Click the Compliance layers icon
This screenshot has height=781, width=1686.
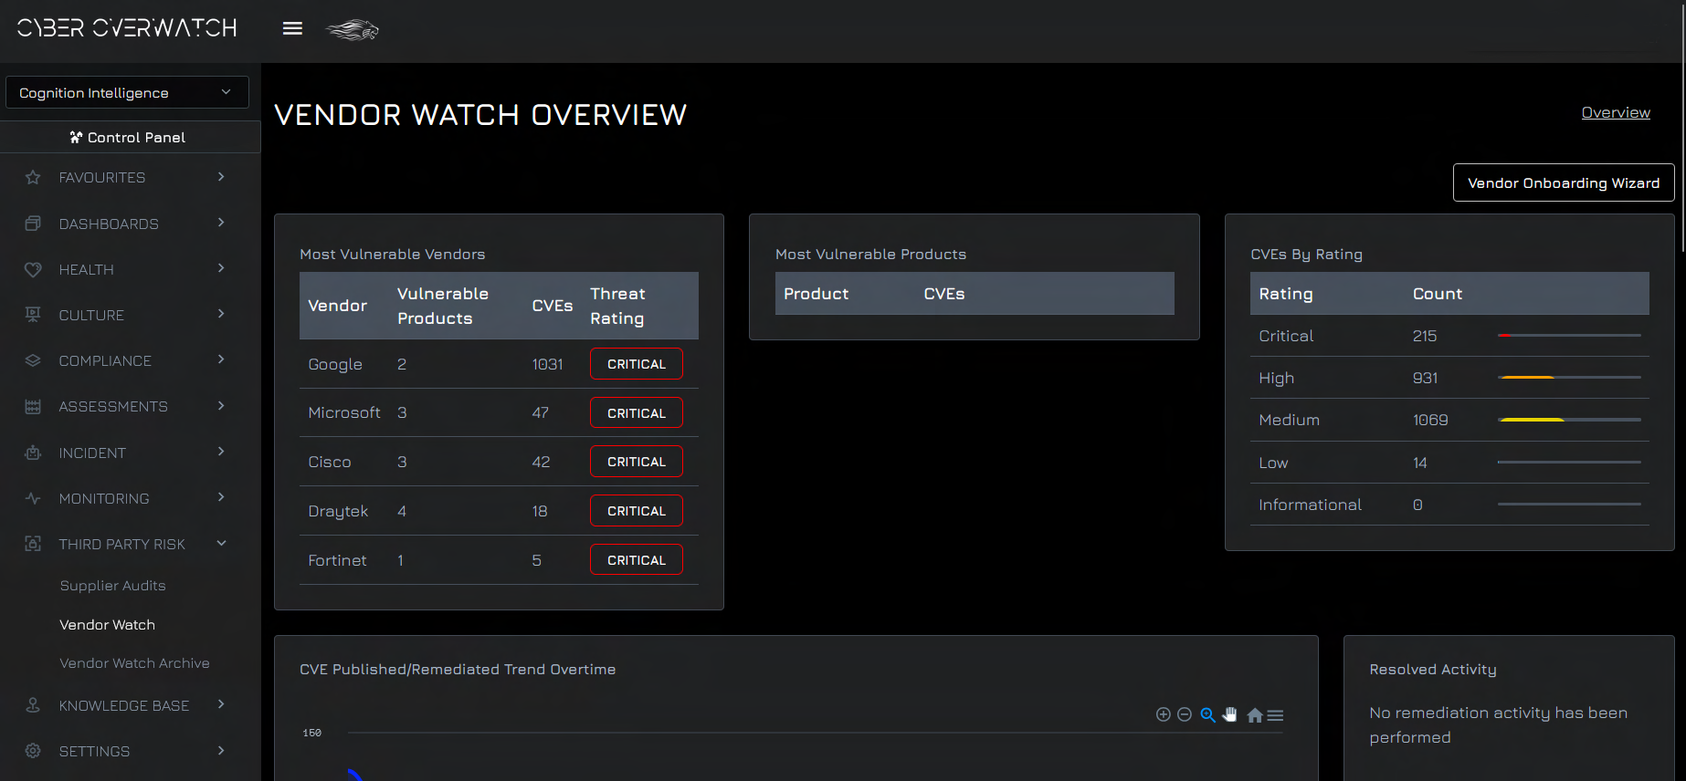pyautogui.click(x=33, y=360)
